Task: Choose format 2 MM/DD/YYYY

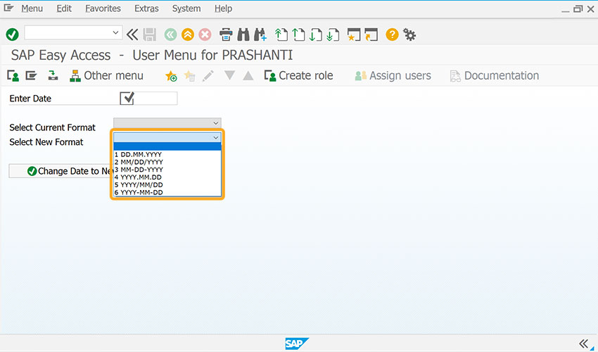Action: tap(167, 162)
